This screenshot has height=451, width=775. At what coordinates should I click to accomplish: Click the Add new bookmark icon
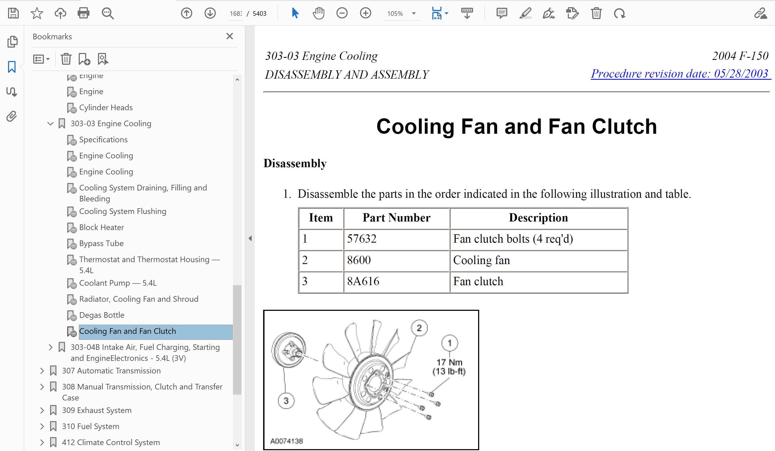(x=84, y=59)
